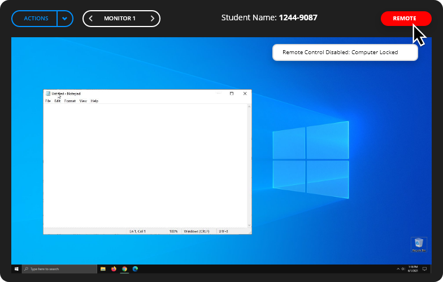Close the Notepad window

[x=245, y=94]
